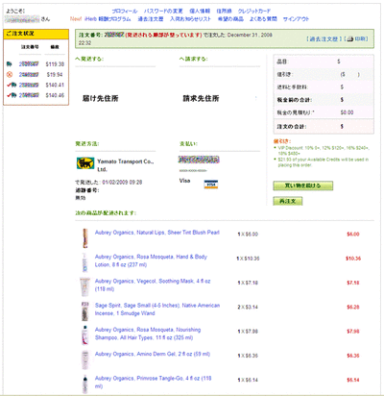
Task: Open the order number priced $140.41
Action: 29,85
